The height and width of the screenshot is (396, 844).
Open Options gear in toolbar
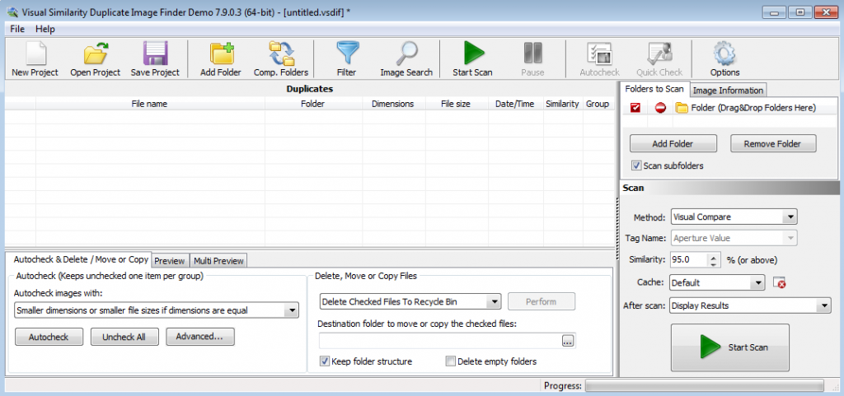724,59
